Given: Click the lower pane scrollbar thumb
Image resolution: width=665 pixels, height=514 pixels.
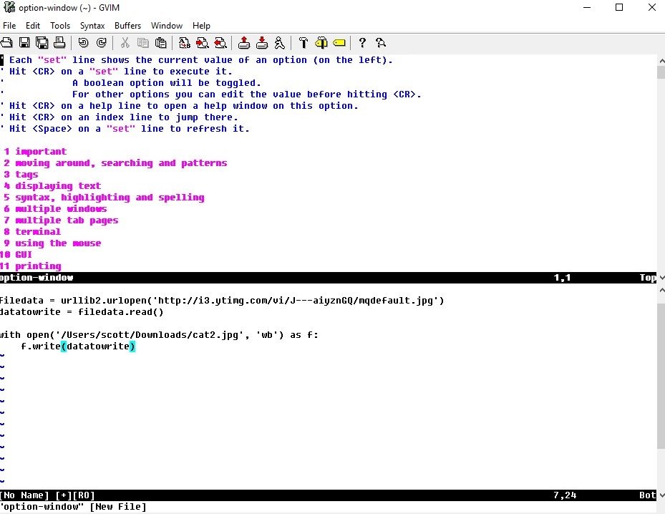Looking at the screenshot, I should [661, 375].
